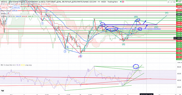Click the 2618.1 red price label

coord(179,7)
